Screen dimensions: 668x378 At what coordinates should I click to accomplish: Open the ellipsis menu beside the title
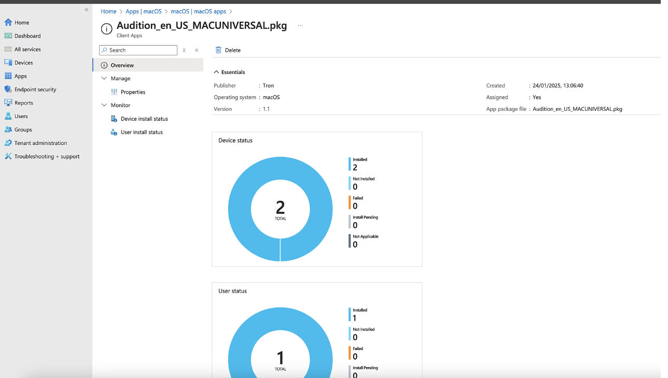click(300, 25)
